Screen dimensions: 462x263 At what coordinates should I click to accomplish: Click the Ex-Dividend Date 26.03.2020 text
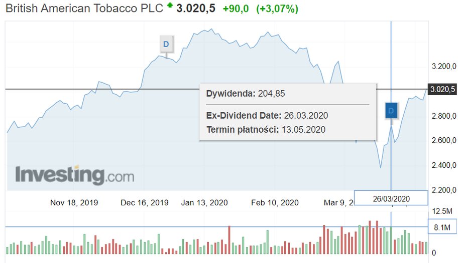click(267, 115)
